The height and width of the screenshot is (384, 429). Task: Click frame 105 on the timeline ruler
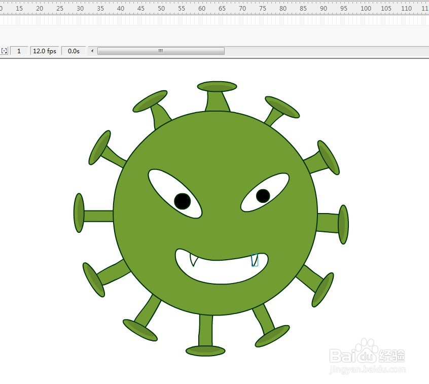click(386, 9)
